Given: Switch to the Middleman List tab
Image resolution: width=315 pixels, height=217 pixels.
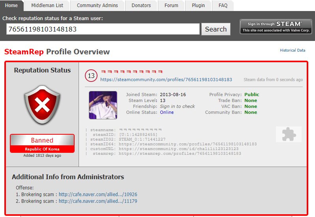Looking at the screenshot, I should (x=47, y=6).
